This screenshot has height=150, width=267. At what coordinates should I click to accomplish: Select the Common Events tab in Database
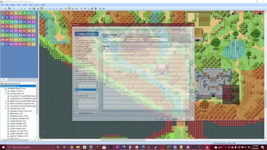[x=164, y=29]
